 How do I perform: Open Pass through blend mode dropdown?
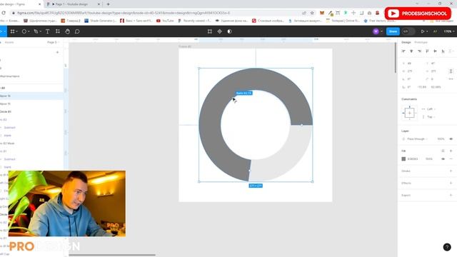417,139
